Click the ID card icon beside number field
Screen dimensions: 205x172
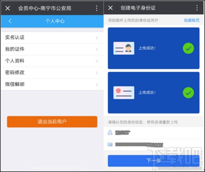pos(110,145)
